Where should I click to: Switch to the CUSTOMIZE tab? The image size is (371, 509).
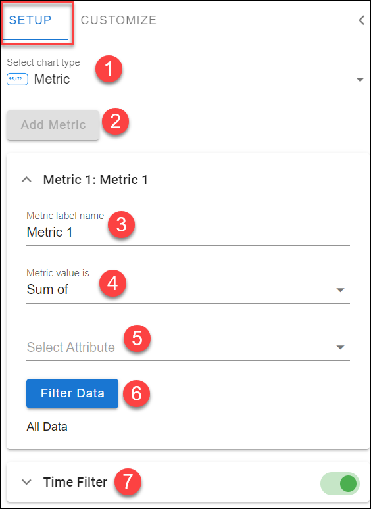(118, 20)
